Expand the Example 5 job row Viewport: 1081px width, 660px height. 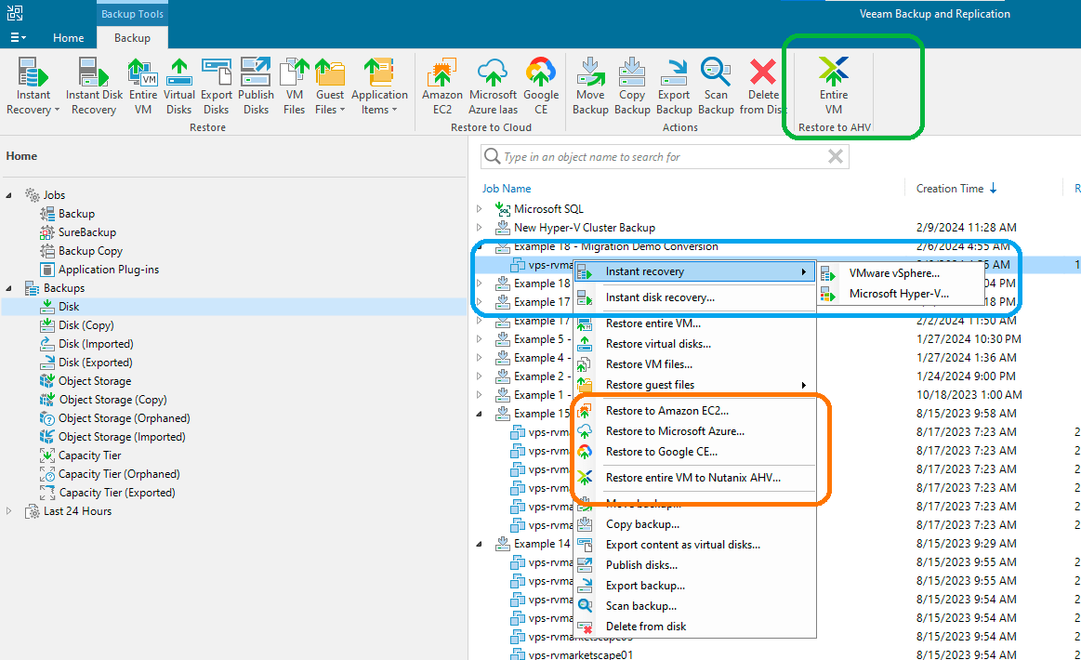click(479, 339)
